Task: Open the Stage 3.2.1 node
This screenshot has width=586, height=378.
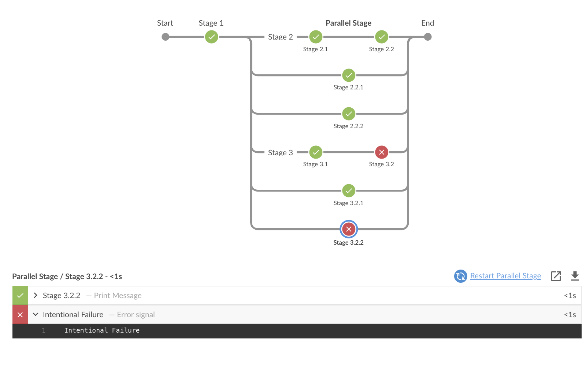Action: (x=349, y=191)
